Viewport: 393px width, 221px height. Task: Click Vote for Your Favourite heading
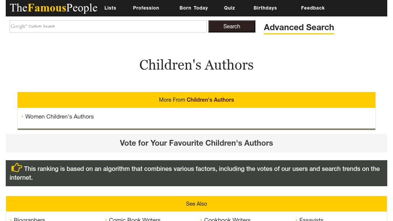pyautogui.click(x=196, y=143)
